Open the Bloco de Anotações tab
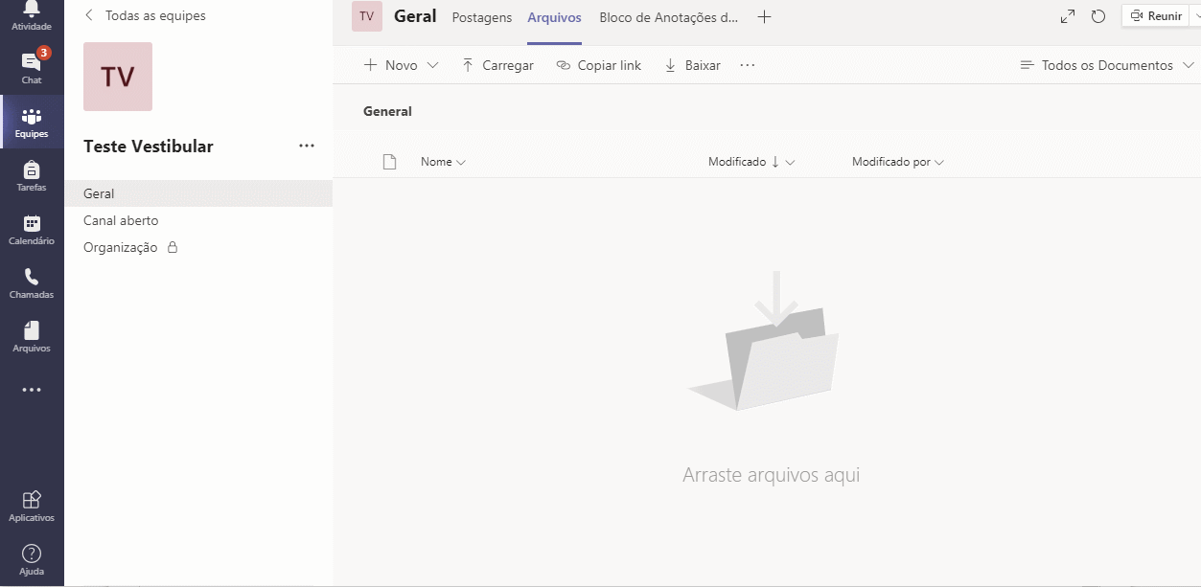 (669, 17)
